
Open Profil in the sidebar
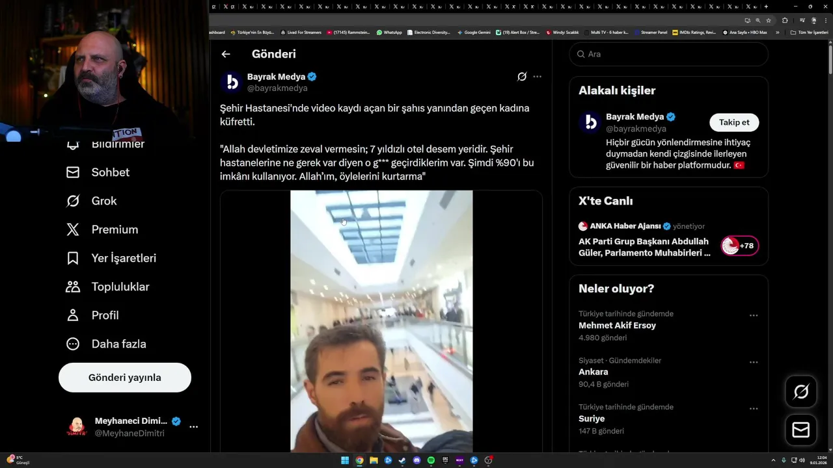(x=92, y=315)
